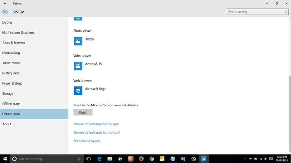Click the Movies & TV app icon
Image resolution: width=291 pixels, height=163 pixels.
pyautogui.click(x=78, y=66)
